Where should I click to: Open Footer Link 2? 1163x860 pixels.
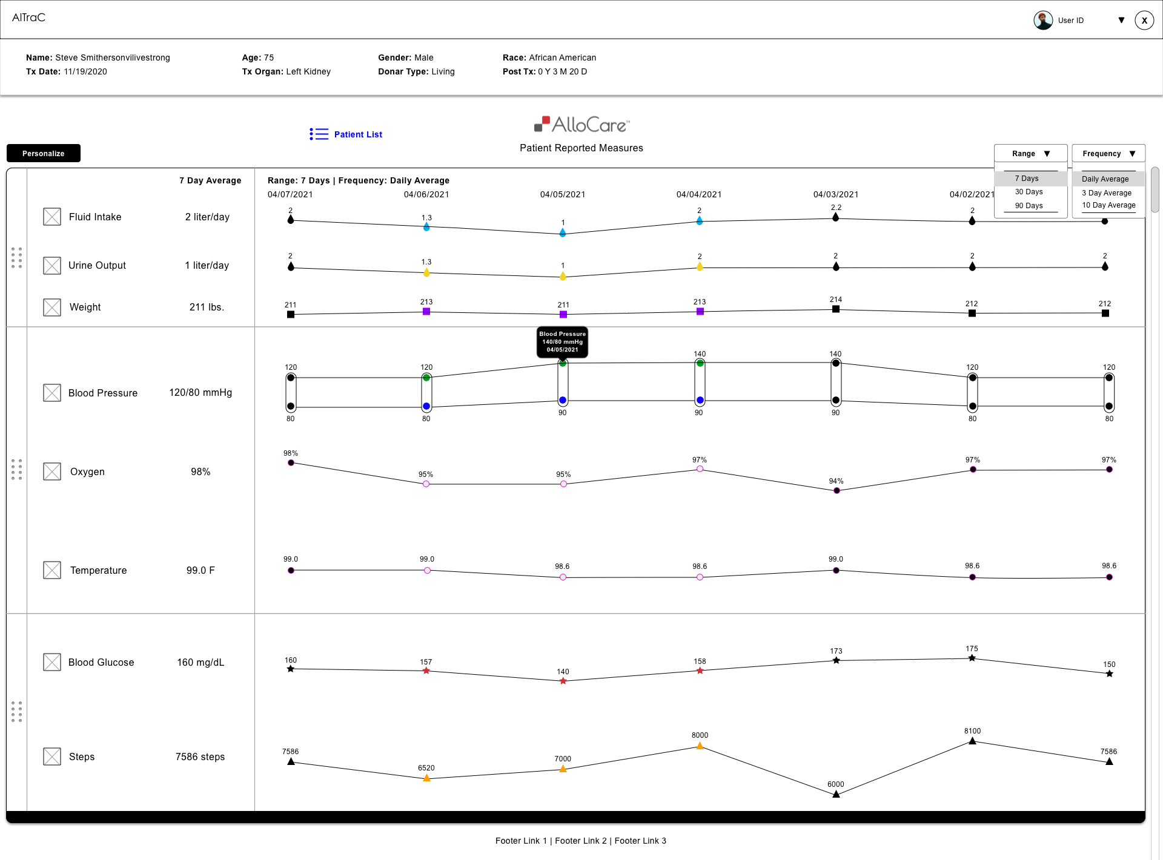(580, 841)
